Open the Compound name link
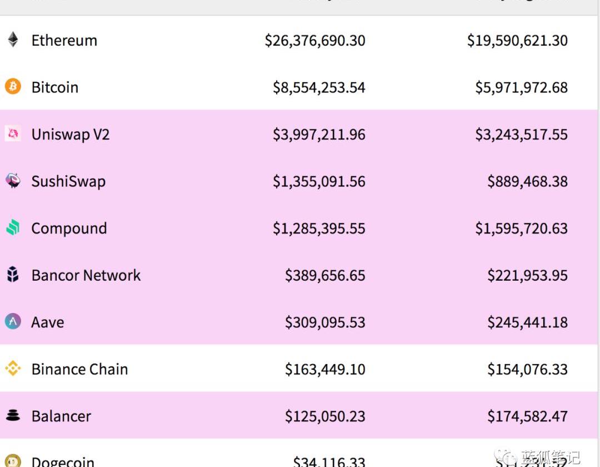 tap(69, 228)
